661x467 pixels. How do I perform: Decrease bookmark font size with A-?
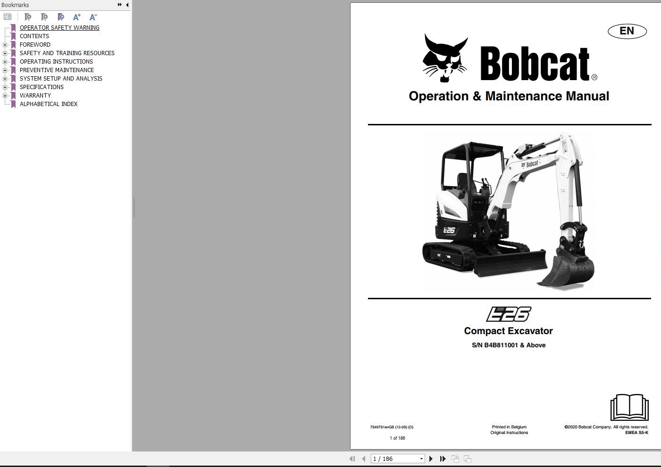93,17
